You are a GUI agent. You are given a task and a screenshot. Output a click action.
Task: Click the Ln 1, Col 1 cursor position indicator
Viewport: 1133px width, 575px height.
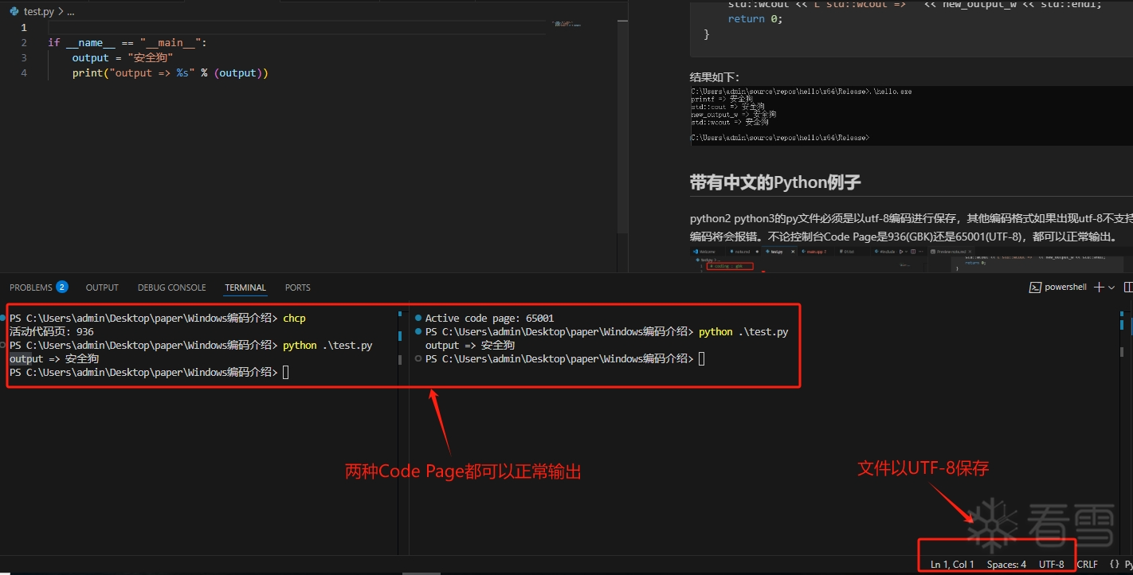pyautogui.click(x=952, y=565)
